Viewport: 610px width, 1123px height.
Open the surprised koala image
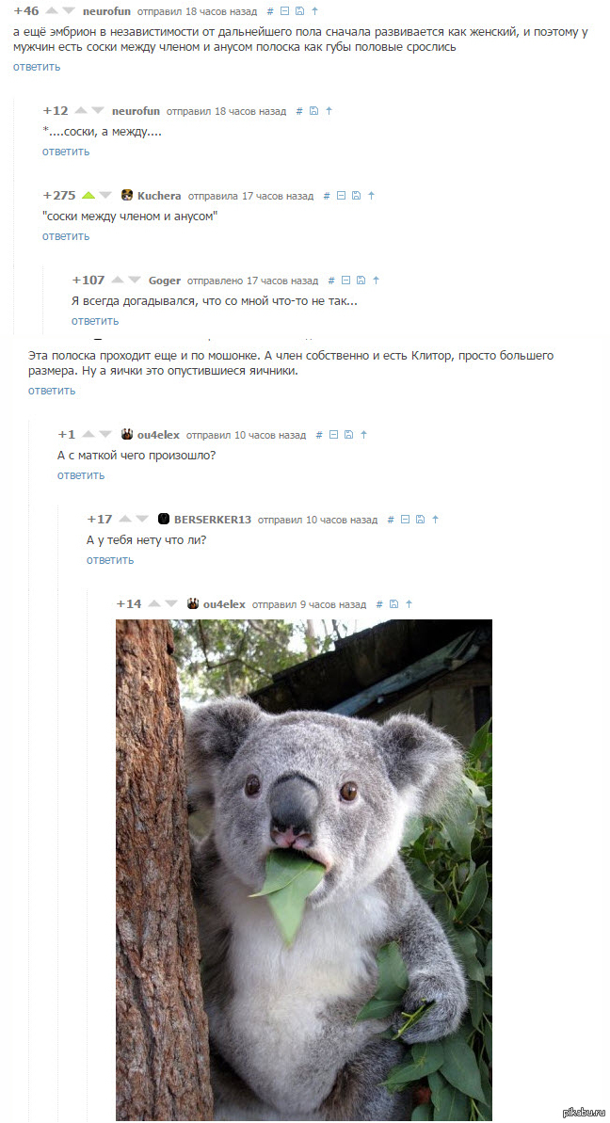pyautogui.click(x=304, y=870)
